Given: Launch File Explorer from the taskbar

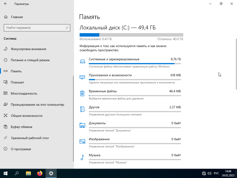Looking at the screenshot, I should 28,173.
